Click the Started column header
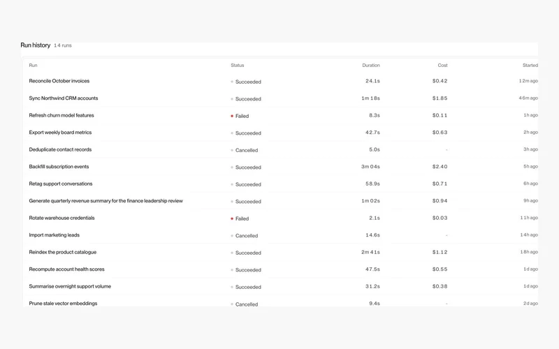 click(x=530, y=65)
